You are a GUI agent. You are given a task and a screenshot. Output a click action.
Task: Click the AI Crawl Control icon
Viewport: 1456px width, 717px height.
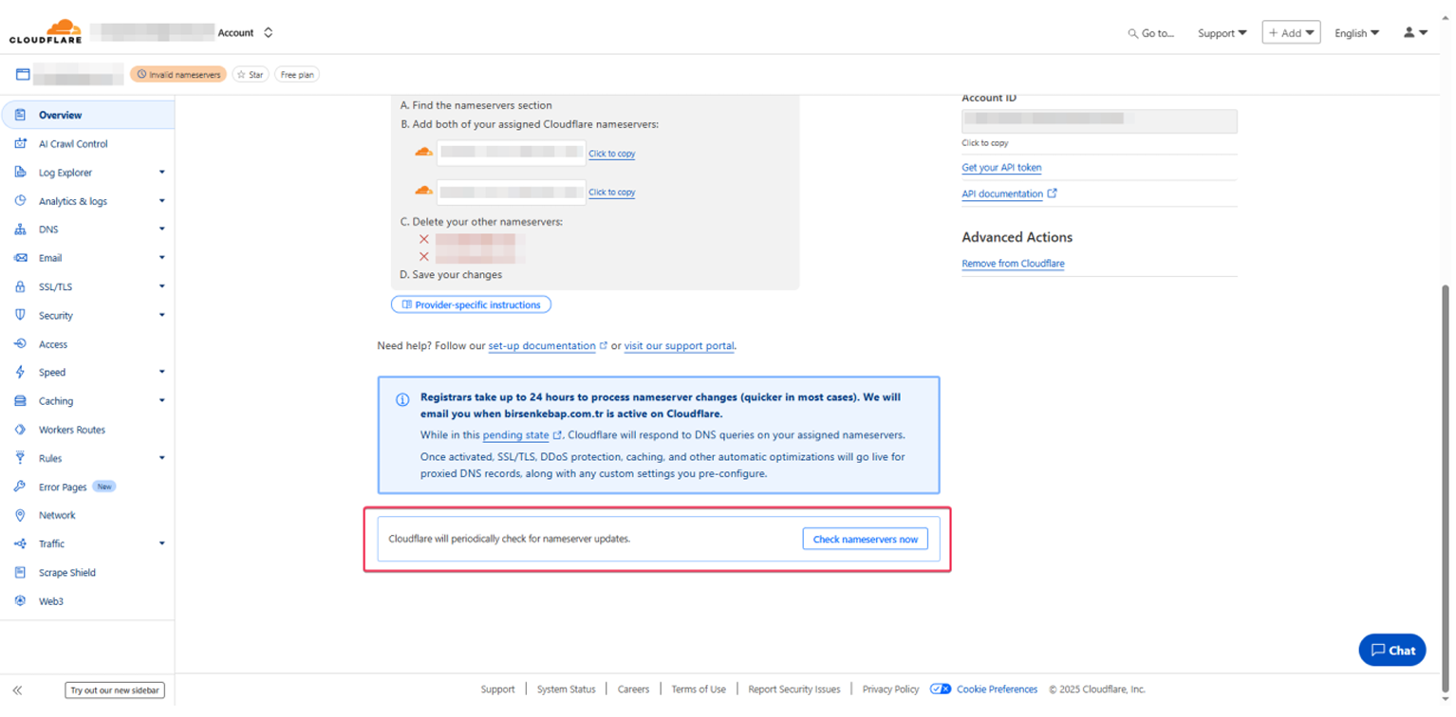coord(20,143)
